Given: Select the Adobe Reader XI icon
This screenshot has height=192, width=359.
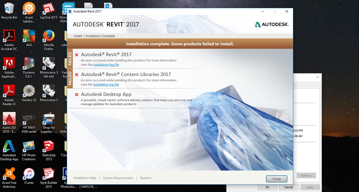Looking at the screenshot, I should point(9,95).
